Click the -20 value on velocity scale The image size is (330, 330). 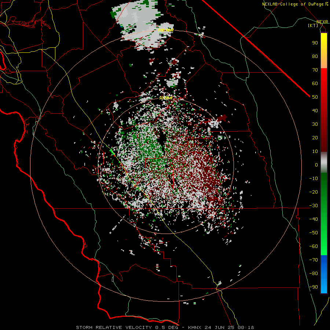point(313,192)
